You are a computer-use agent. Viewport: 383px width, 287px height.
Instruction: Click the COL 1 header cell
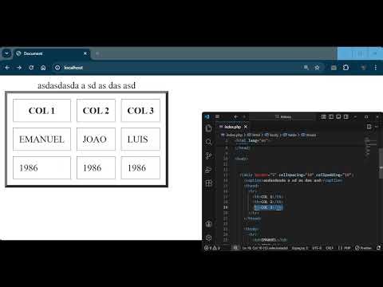pyautogui.click(x=41, y=111)
